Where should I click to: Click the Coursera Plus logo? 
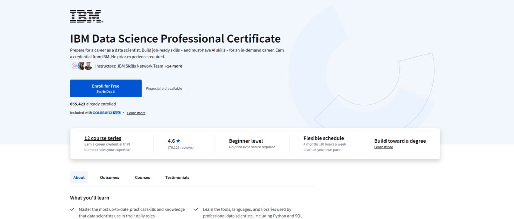pos(107,113)
